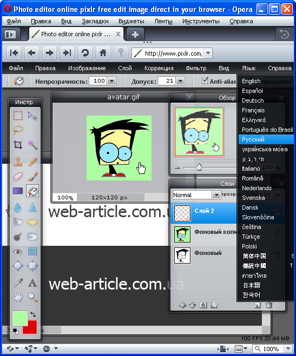
Task: Select the Bloat tool
Action: point(18,266)
